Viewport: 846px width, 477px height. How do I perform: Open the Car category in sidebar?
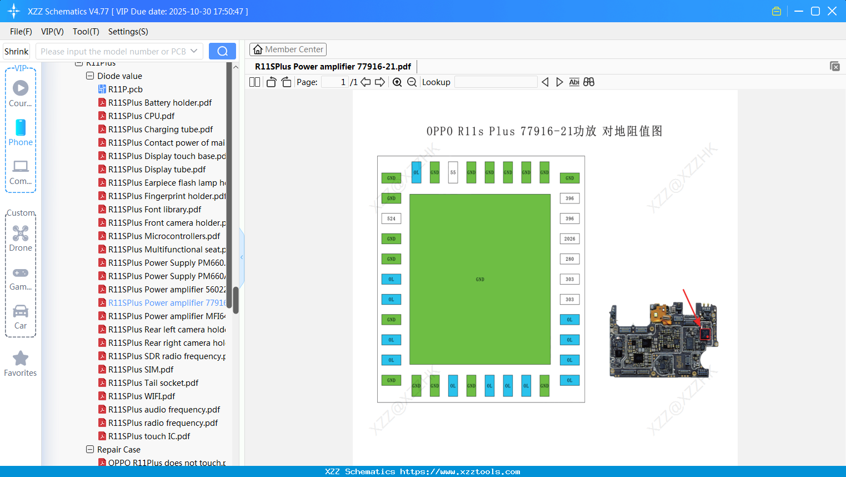(21, 316)
